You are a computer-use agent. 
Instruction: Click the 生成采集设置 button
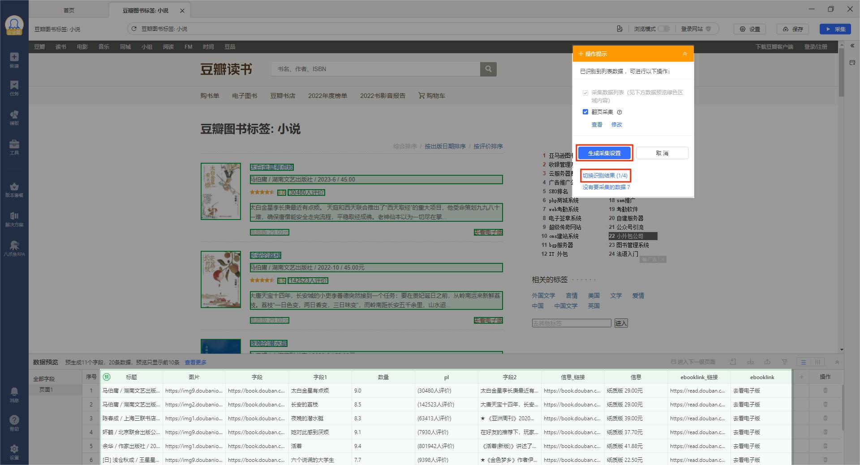[x=604, y=152]
